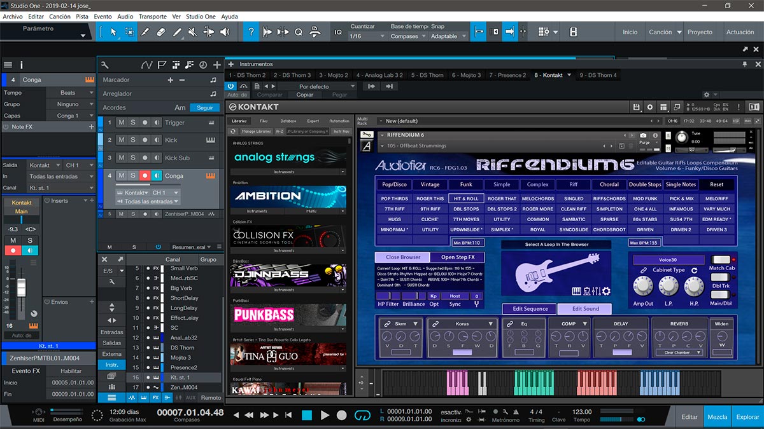
Task: Click the info 'i' inspector icon
Action: pos(21,65)
